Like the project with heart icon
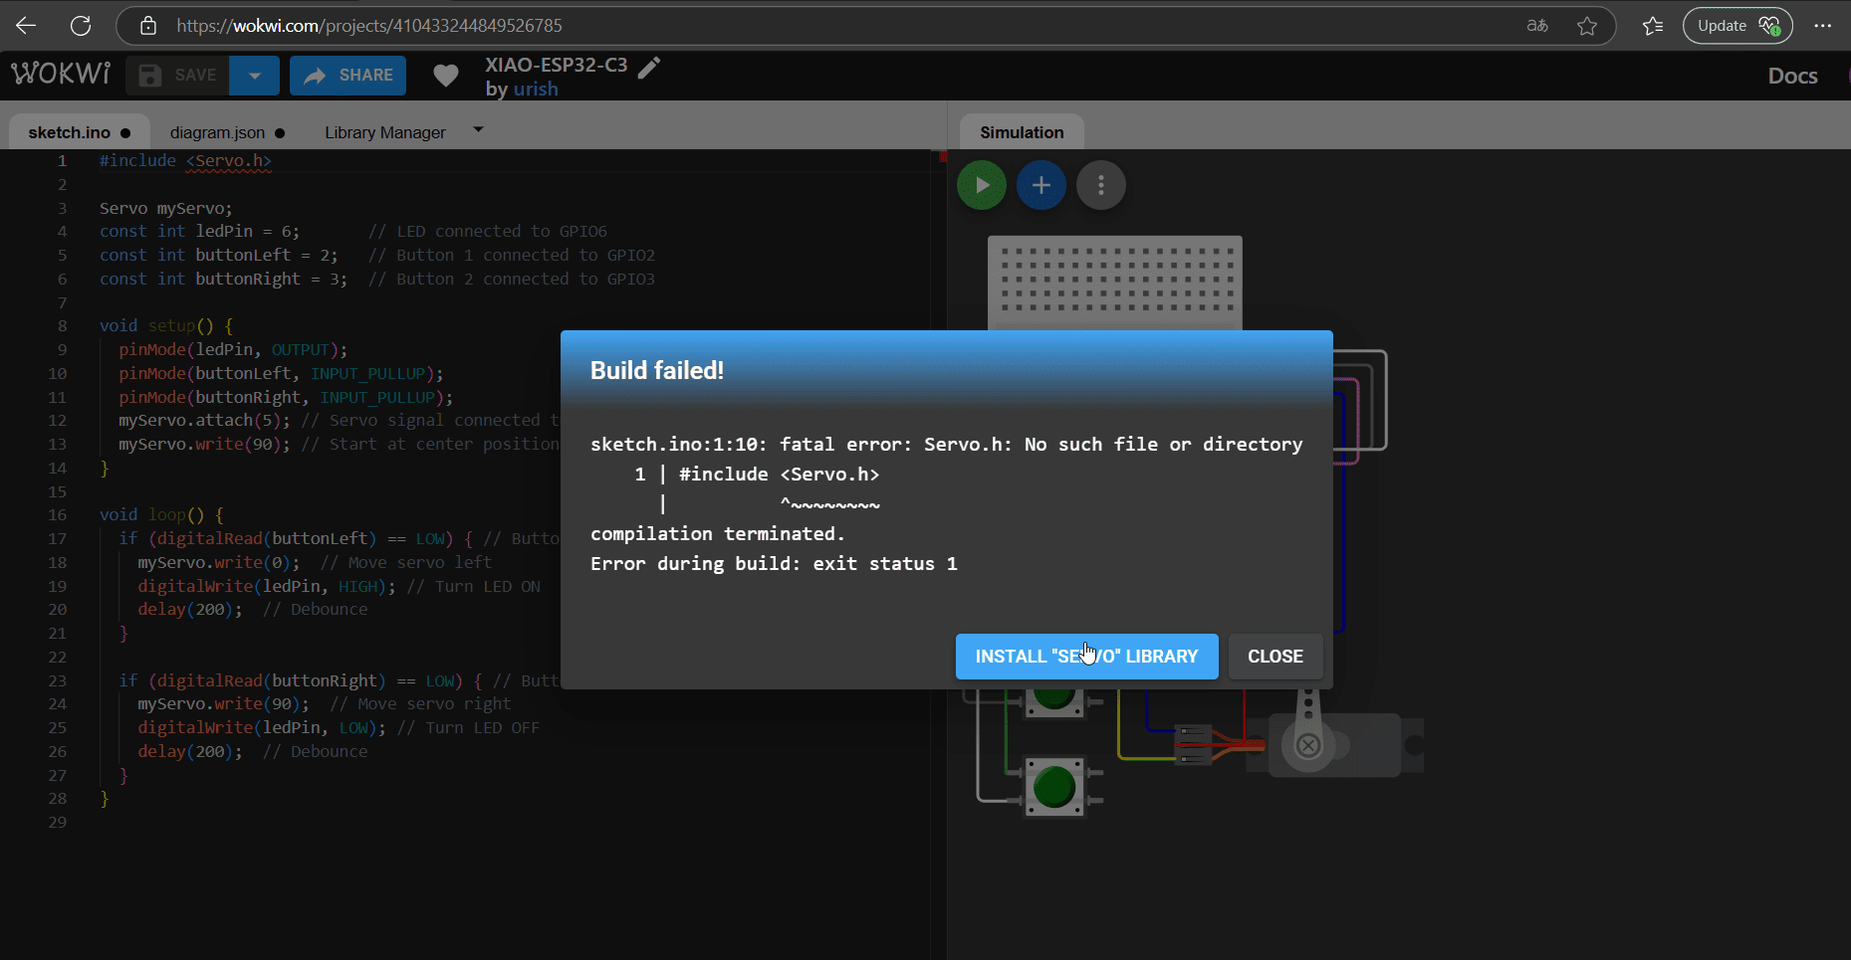The image size is (1851, 960). pos(446,76)
